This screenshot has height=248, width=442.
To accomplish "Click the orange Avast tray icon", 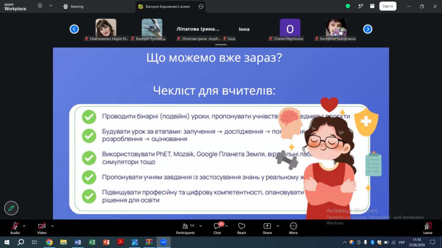I will 351,242.
